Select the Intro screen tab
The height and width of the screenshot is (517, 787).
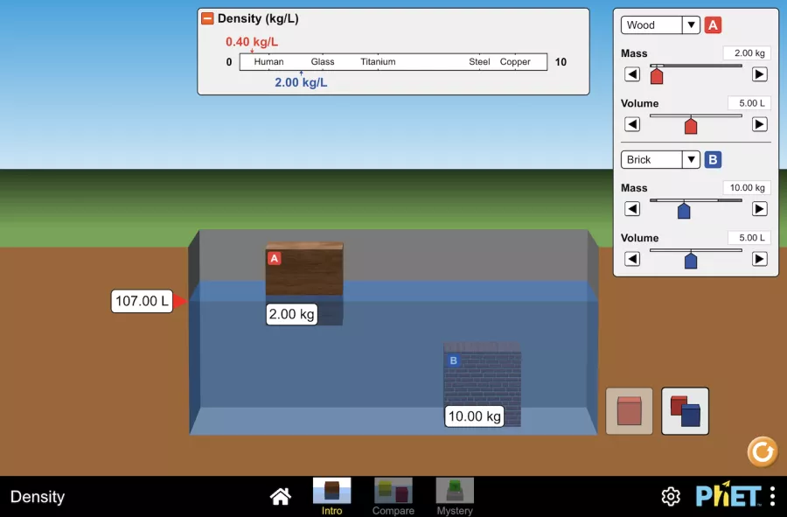tap(331, 496)
